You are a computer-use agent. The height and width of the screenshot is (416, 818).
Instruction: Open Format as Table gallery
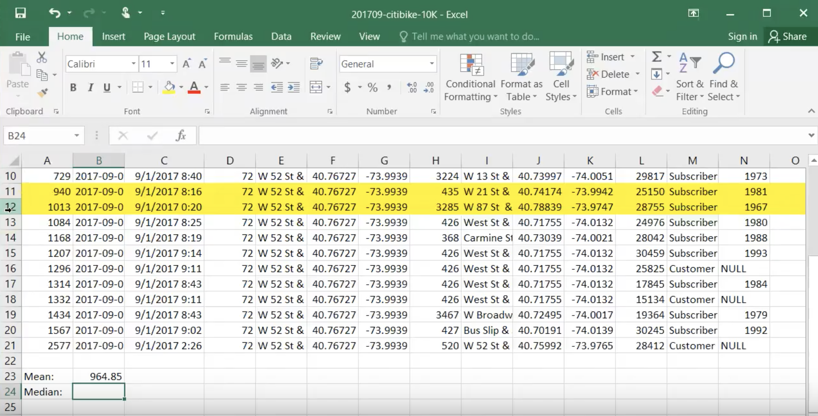point(521,78)
